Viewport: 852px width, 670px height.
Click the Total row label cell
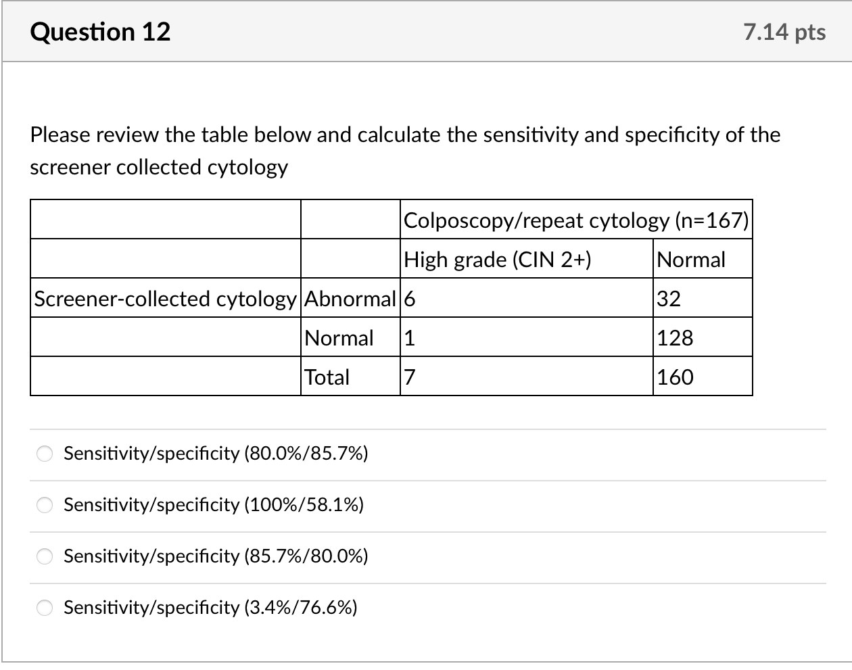(327, 377)
